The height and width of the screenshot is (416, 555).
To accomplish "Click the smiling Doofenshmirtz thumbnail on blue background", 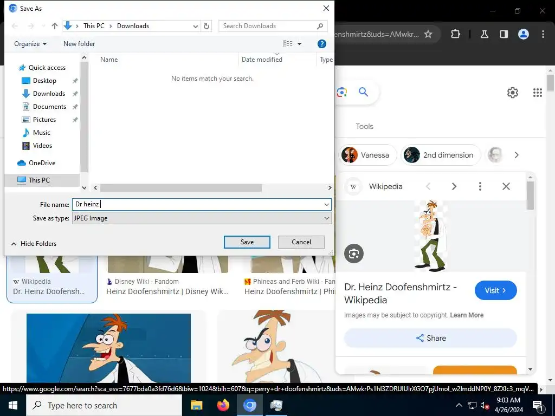I will [108, 348].
